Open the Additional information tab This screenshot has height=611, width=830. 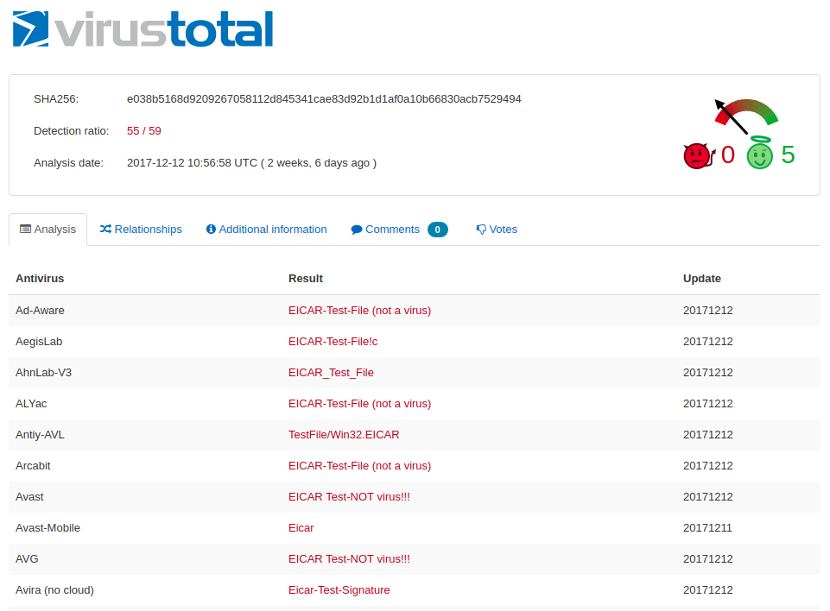coord(266,230)
